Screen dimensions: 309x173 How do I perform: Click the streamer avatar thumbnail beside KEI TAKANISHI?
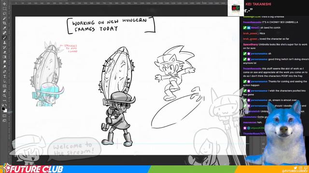(236, 8)
